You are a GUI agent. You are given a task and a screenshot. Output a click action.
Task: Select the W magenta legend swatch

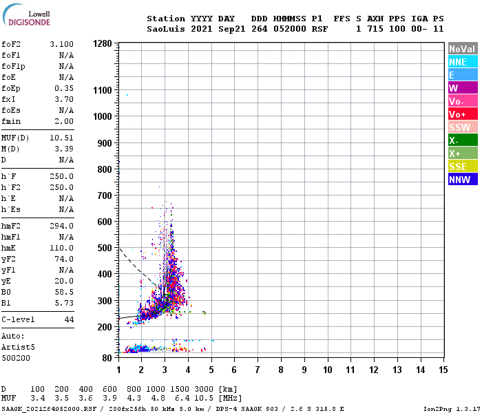(x=463, y=88)
